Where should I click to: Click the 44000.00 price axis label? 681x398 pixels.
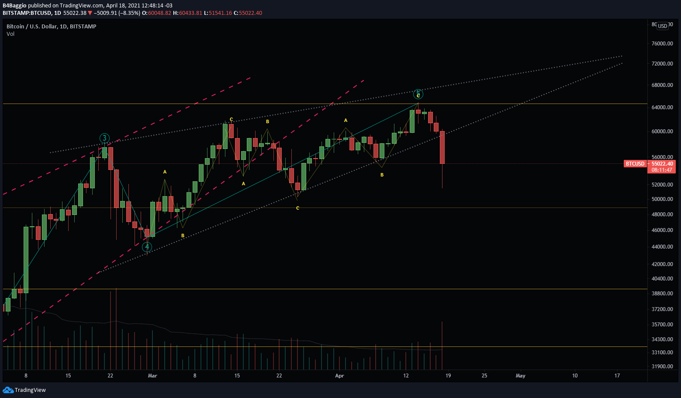pos(662,247)
